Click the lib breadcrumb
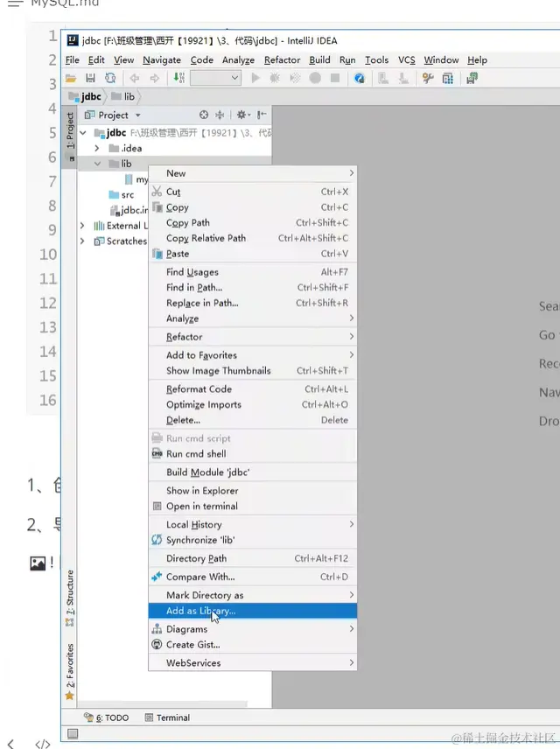 pyautogui.click(x=123, y=96)
